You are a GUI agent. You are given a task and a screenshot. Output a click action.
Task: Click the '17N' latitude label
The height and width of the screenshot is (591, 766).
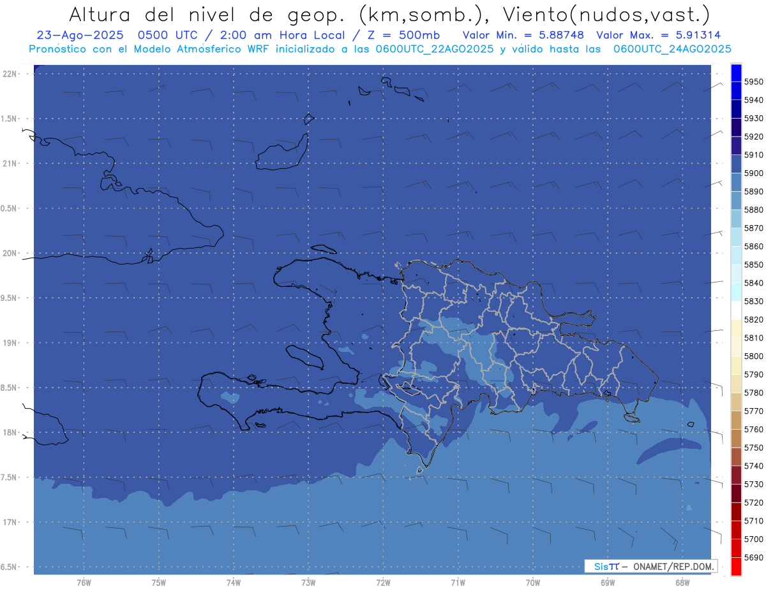tap(10, 522)
